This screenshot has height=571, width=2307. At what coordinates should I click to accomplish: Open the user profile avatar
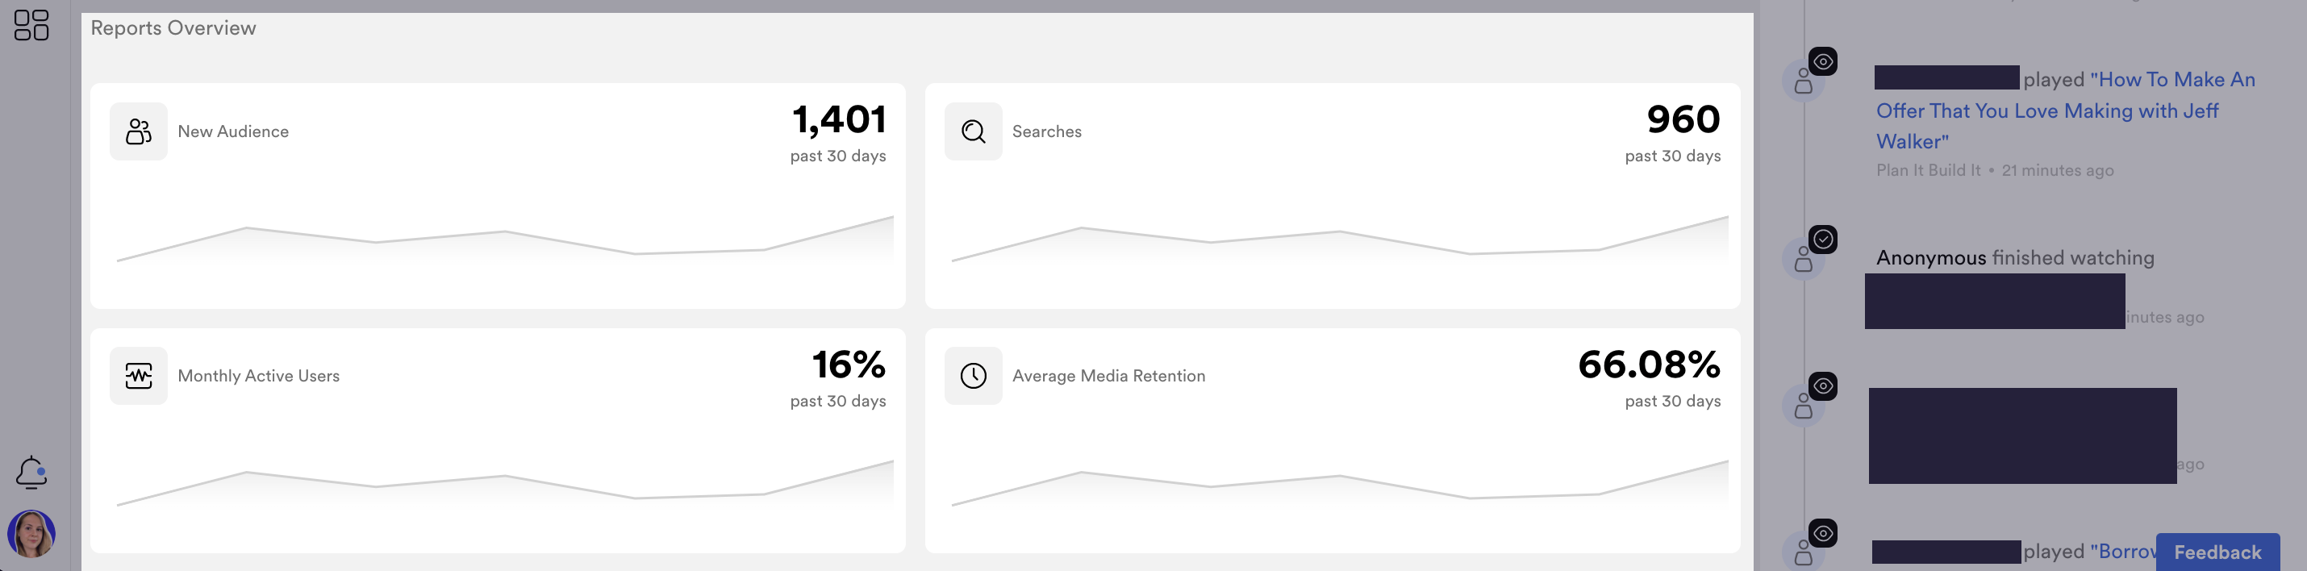coord(31,533)
